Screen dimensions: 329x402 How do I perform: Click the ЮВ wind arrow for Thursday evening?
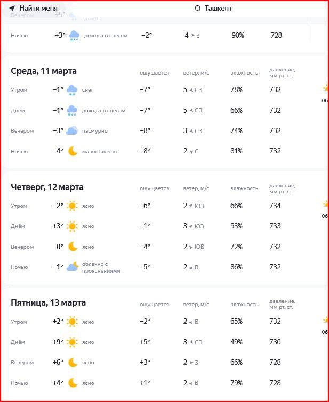(191, 247)
